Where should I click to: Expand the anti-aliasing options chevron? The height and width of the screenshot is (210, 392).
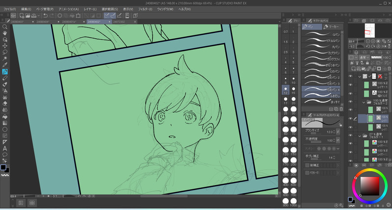pyautogui.click(x=338, y=149)
